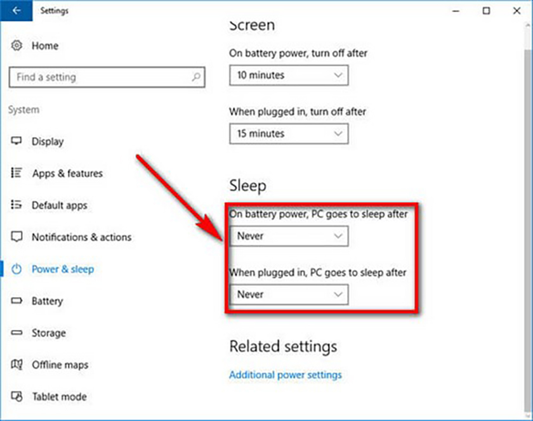Image resolution: width=533 pixels, height=421 pixels.
Task: Click the Display monitor icon
Action: point(17,141)
